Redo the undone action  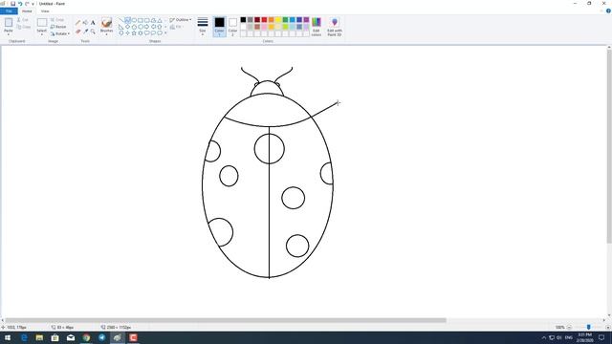tap(27, 4)
